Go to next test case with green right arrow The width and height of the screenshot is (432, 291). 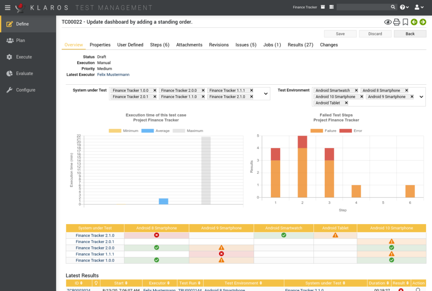(x=423, y=22)
